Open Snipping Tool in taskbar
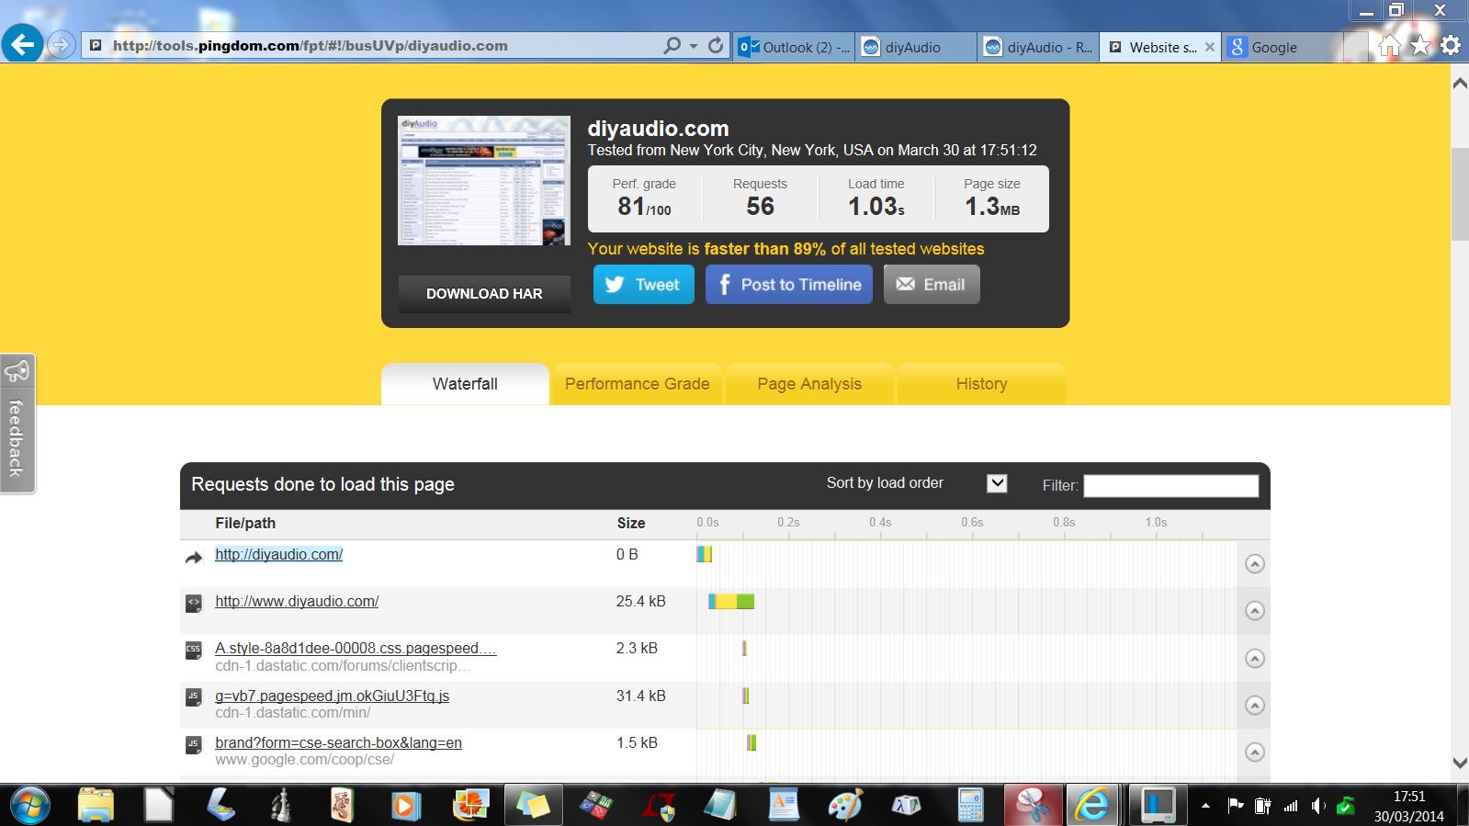 pyautogui.click(x=1033, y=806)
